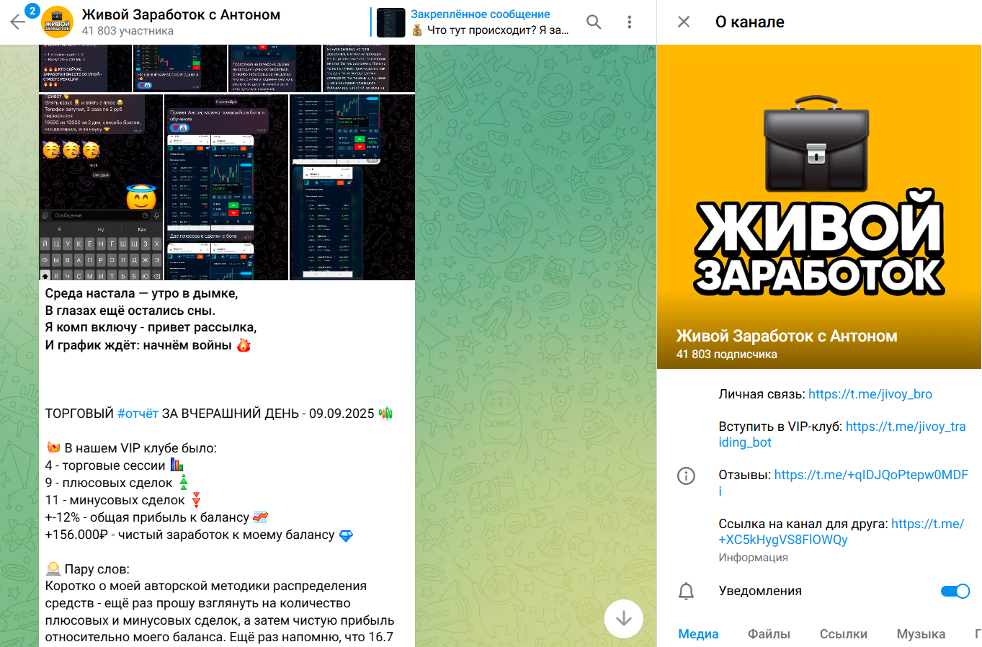Open the t.me/jivoy_bro personal contact link

click(870, 394)
